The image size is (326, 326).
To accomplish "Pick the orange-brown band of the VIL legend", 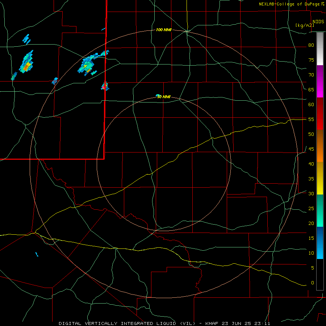I will tap(320, 146).
